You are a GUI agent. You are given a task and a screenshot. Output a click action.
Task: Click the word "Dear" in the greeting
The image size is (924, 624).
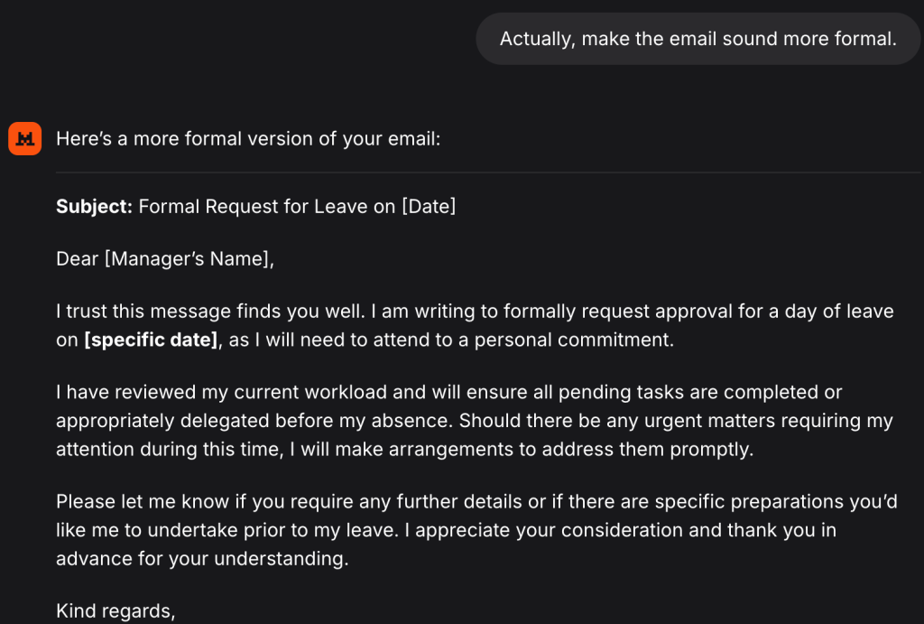coord(77,259)
